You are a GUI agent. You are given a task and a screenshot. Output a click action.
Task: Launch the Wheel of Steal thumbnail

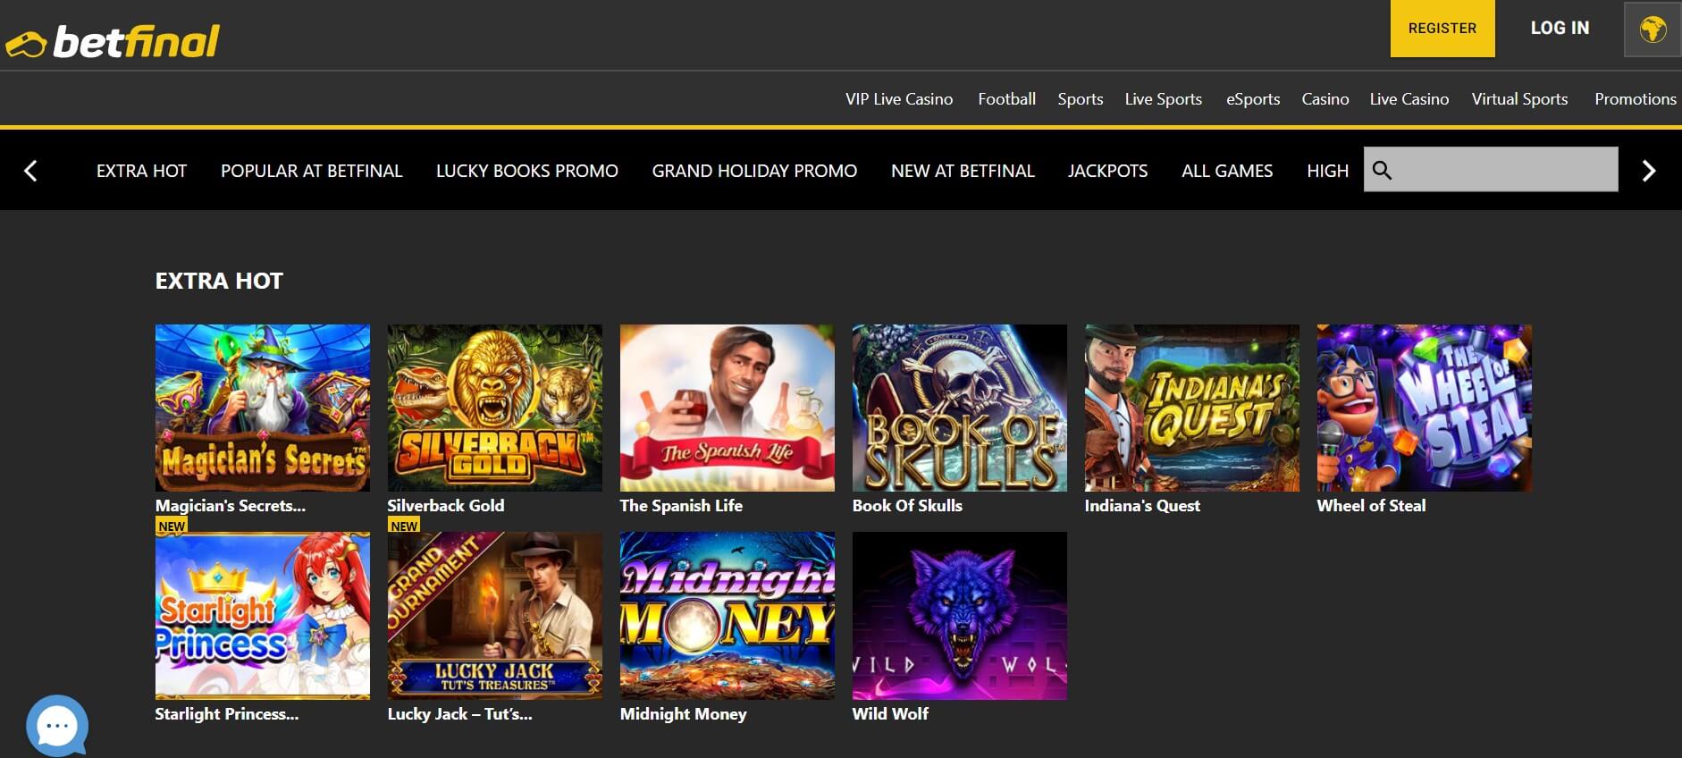coord(1425,408)
